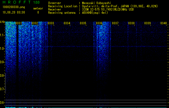This screenshot has height=108, width=169.
Task: Click the HROFFT 1.0.0 title text
Action: pyautogui.click(x=21, y=2)
